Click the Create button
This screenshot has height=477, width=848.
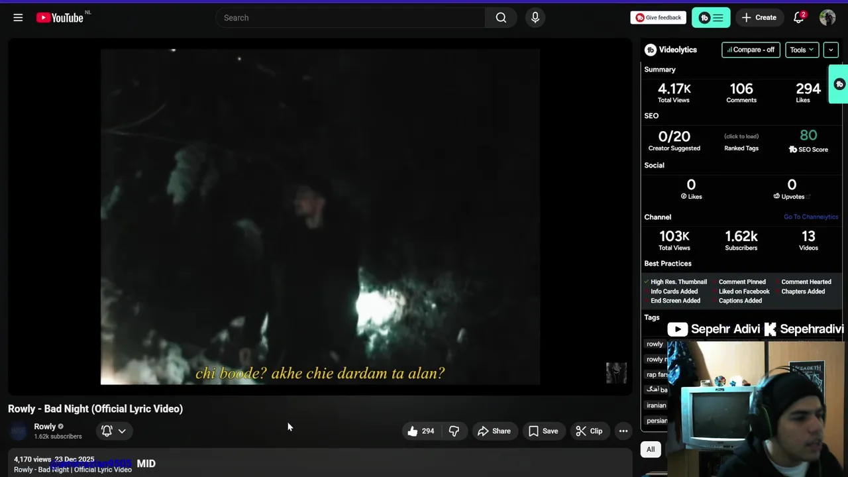tap(759, 18)
